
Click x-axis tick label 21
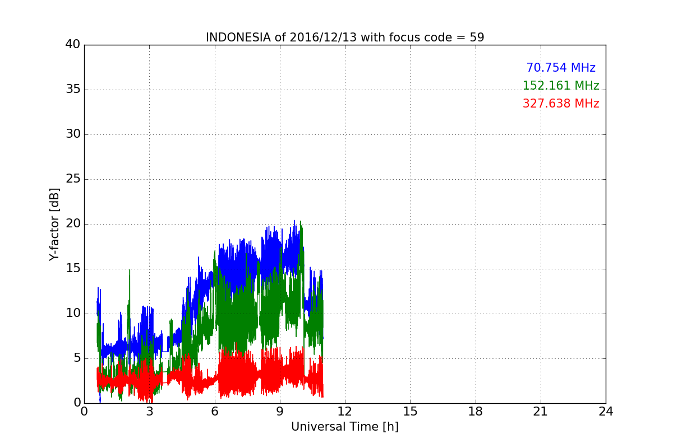pyautogui.click(x=541, y=412)
